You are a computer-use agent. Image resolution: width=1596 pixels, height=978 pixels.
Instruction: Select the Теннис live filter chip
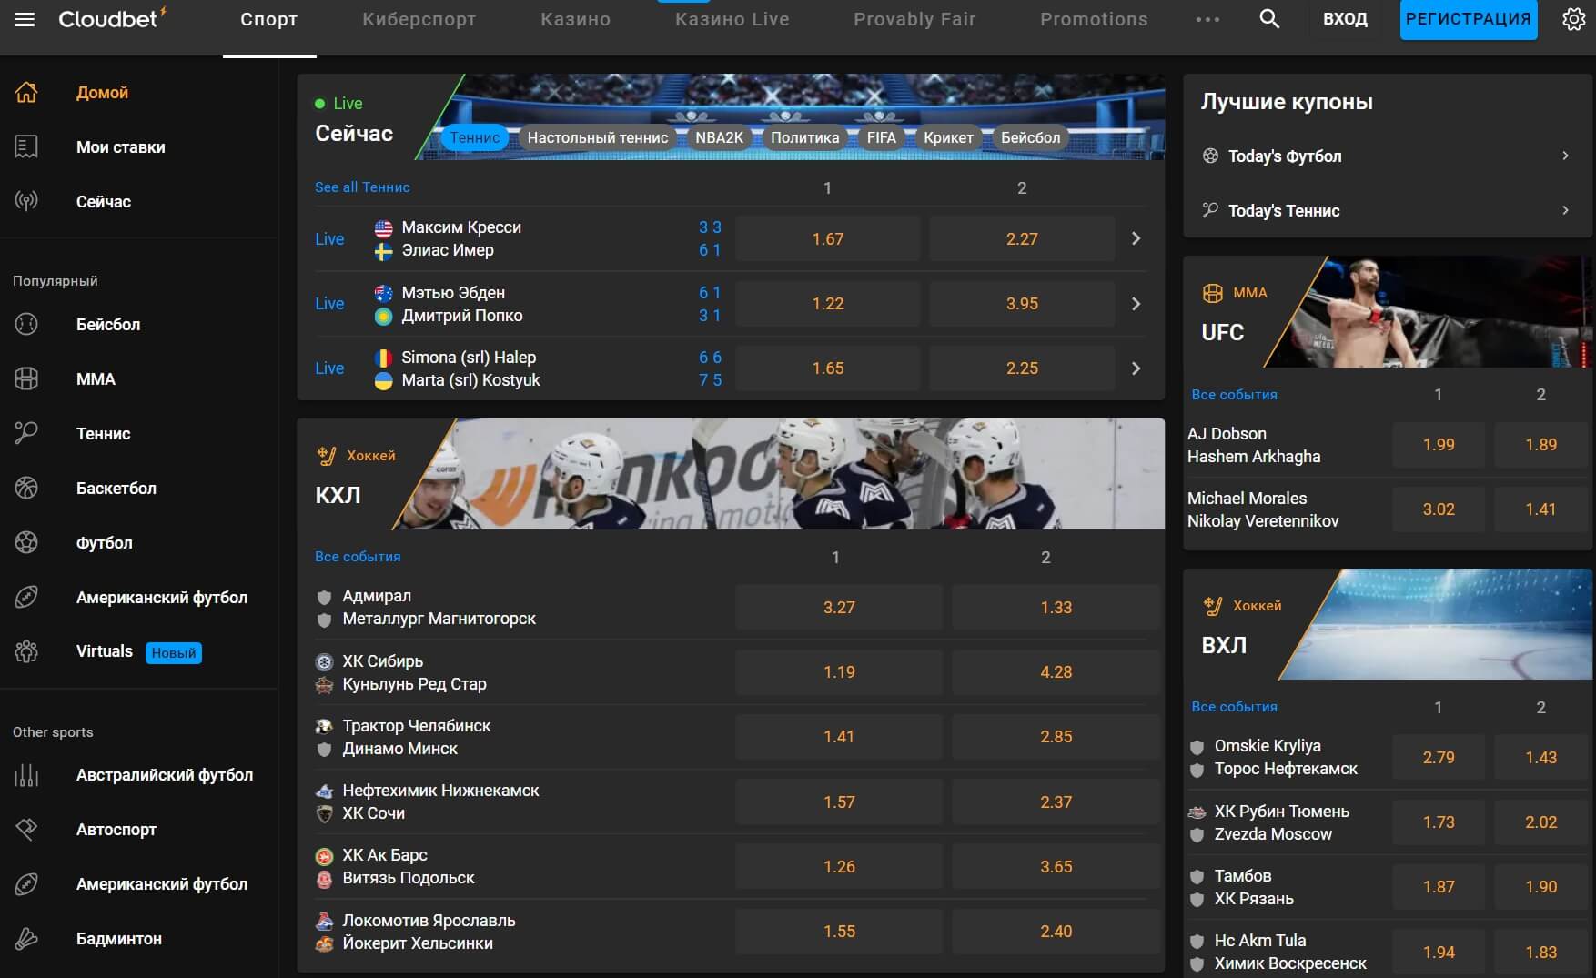click(475, 137)
